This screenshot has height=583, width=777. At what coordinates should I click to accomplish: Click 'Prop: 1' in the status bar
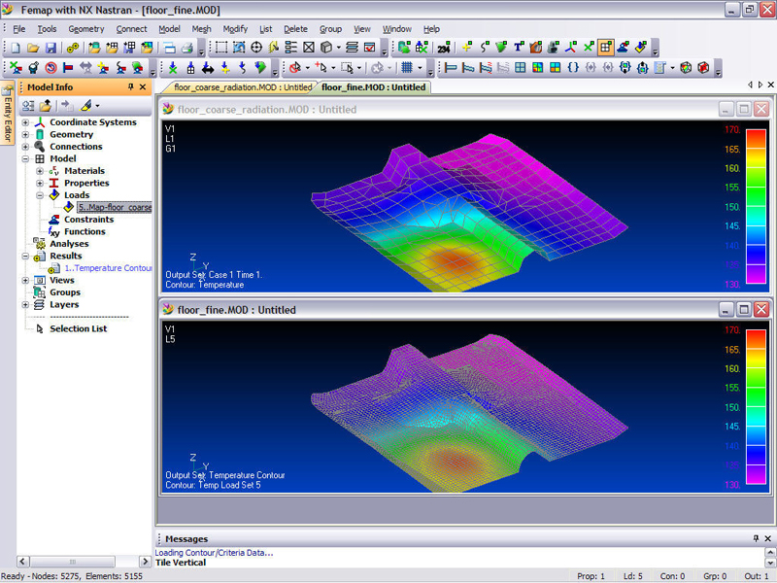pyautogui.click(x=591, y=576)
